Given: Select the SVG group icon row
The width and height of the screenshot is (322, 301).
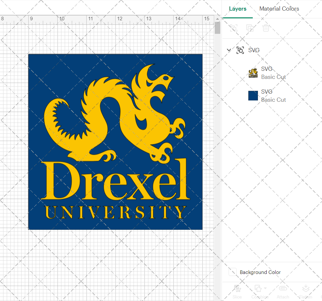Looking at the screenshot, I should pyautogui.click(x=240, y=50).
